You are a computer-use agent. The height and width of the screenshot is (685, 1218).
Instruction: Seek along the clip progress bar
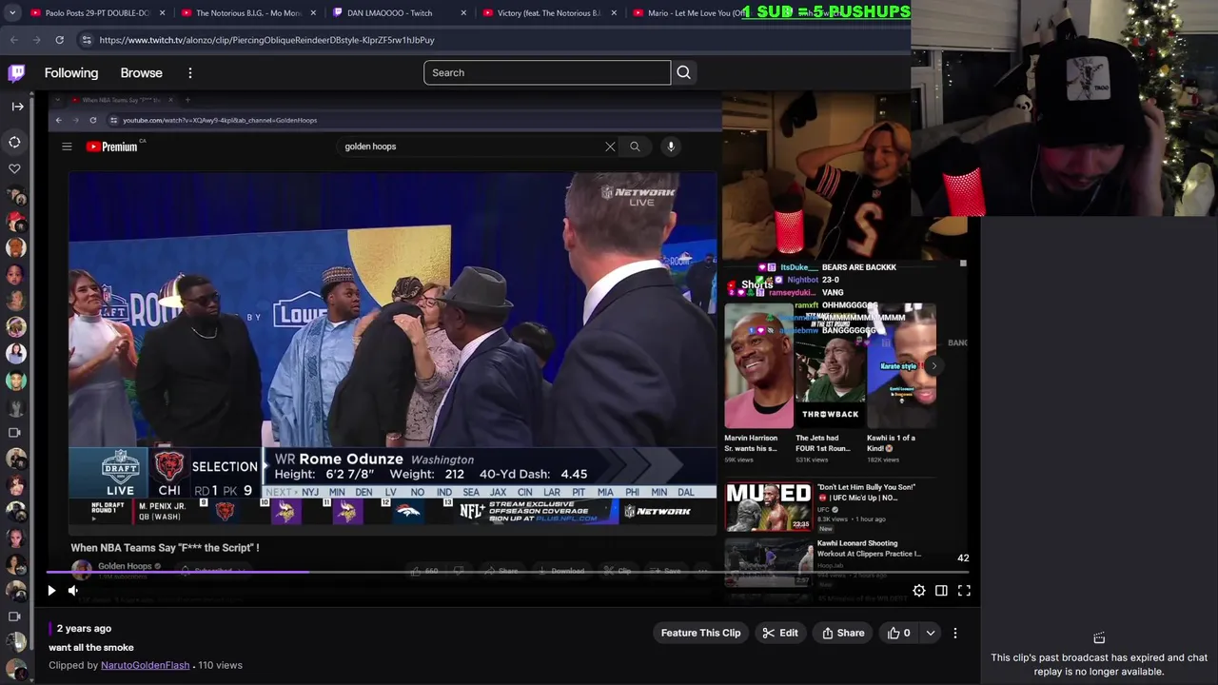tap(508, 573)
